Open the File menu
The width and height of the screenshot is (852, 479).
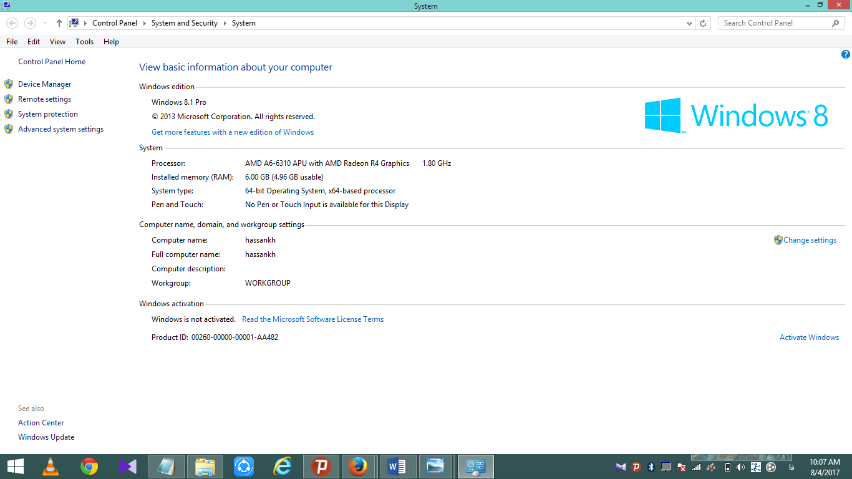pyautogui.click(x=12, y=42)
